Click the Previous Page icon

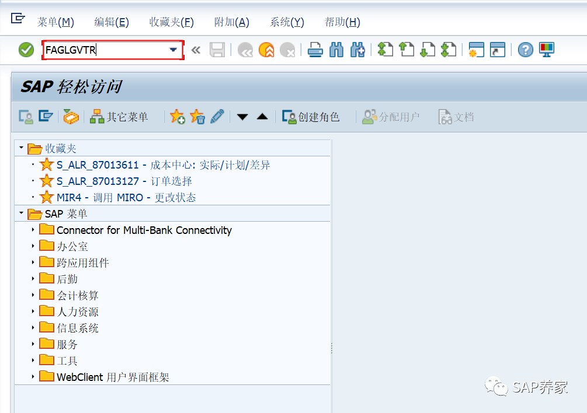coord(407,50)
